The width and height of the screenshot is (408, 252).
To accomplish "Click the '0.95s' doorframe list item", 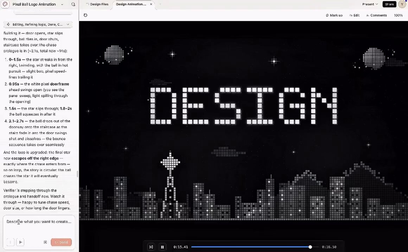I will click(39, 93).
